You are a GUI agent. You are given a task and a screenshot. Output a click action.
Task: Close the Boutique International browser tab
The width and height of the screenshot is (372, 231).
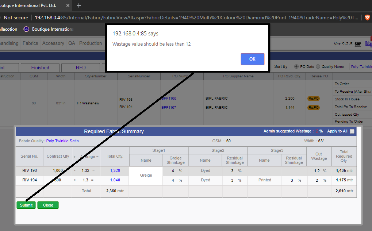point(68,5)
